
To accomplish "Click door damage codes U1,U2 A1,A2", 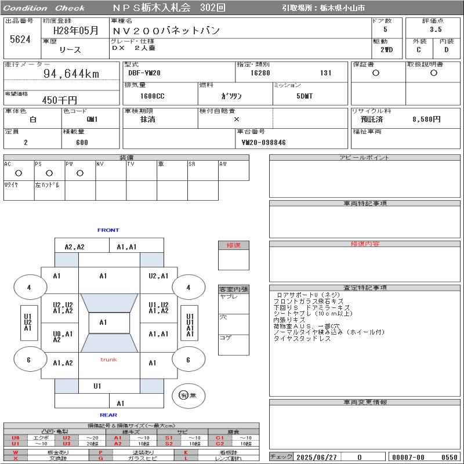I will pyautogui.click(x=158, y=308).
